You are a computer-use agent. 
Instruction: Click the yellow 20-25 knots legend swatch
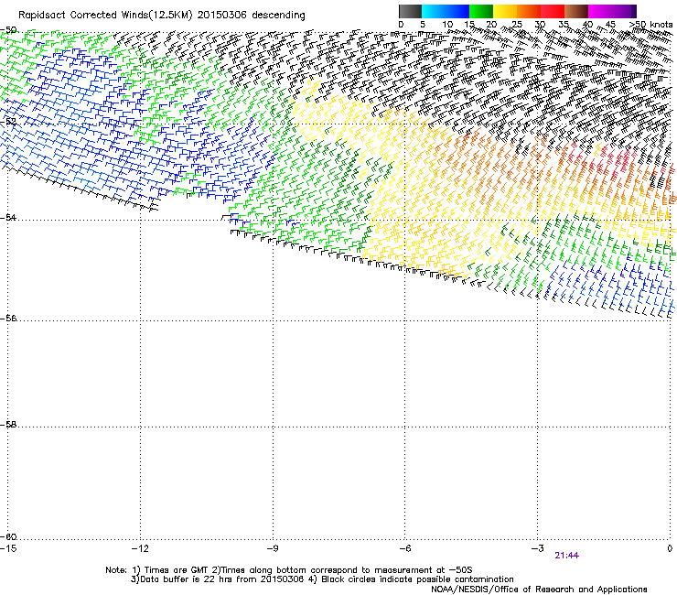point(505,11)
